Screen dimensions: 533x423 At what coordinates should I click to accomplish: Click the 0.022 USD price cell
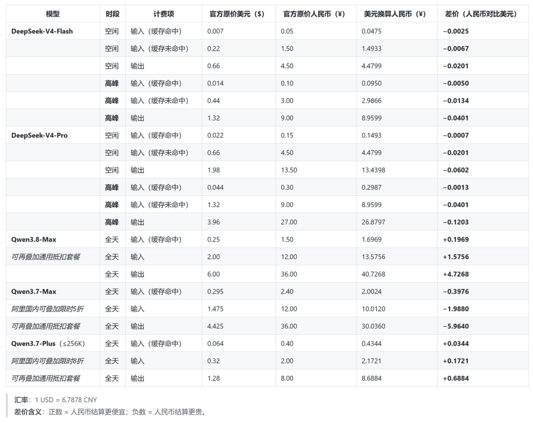pyautogui.click(x=216, y=136)
